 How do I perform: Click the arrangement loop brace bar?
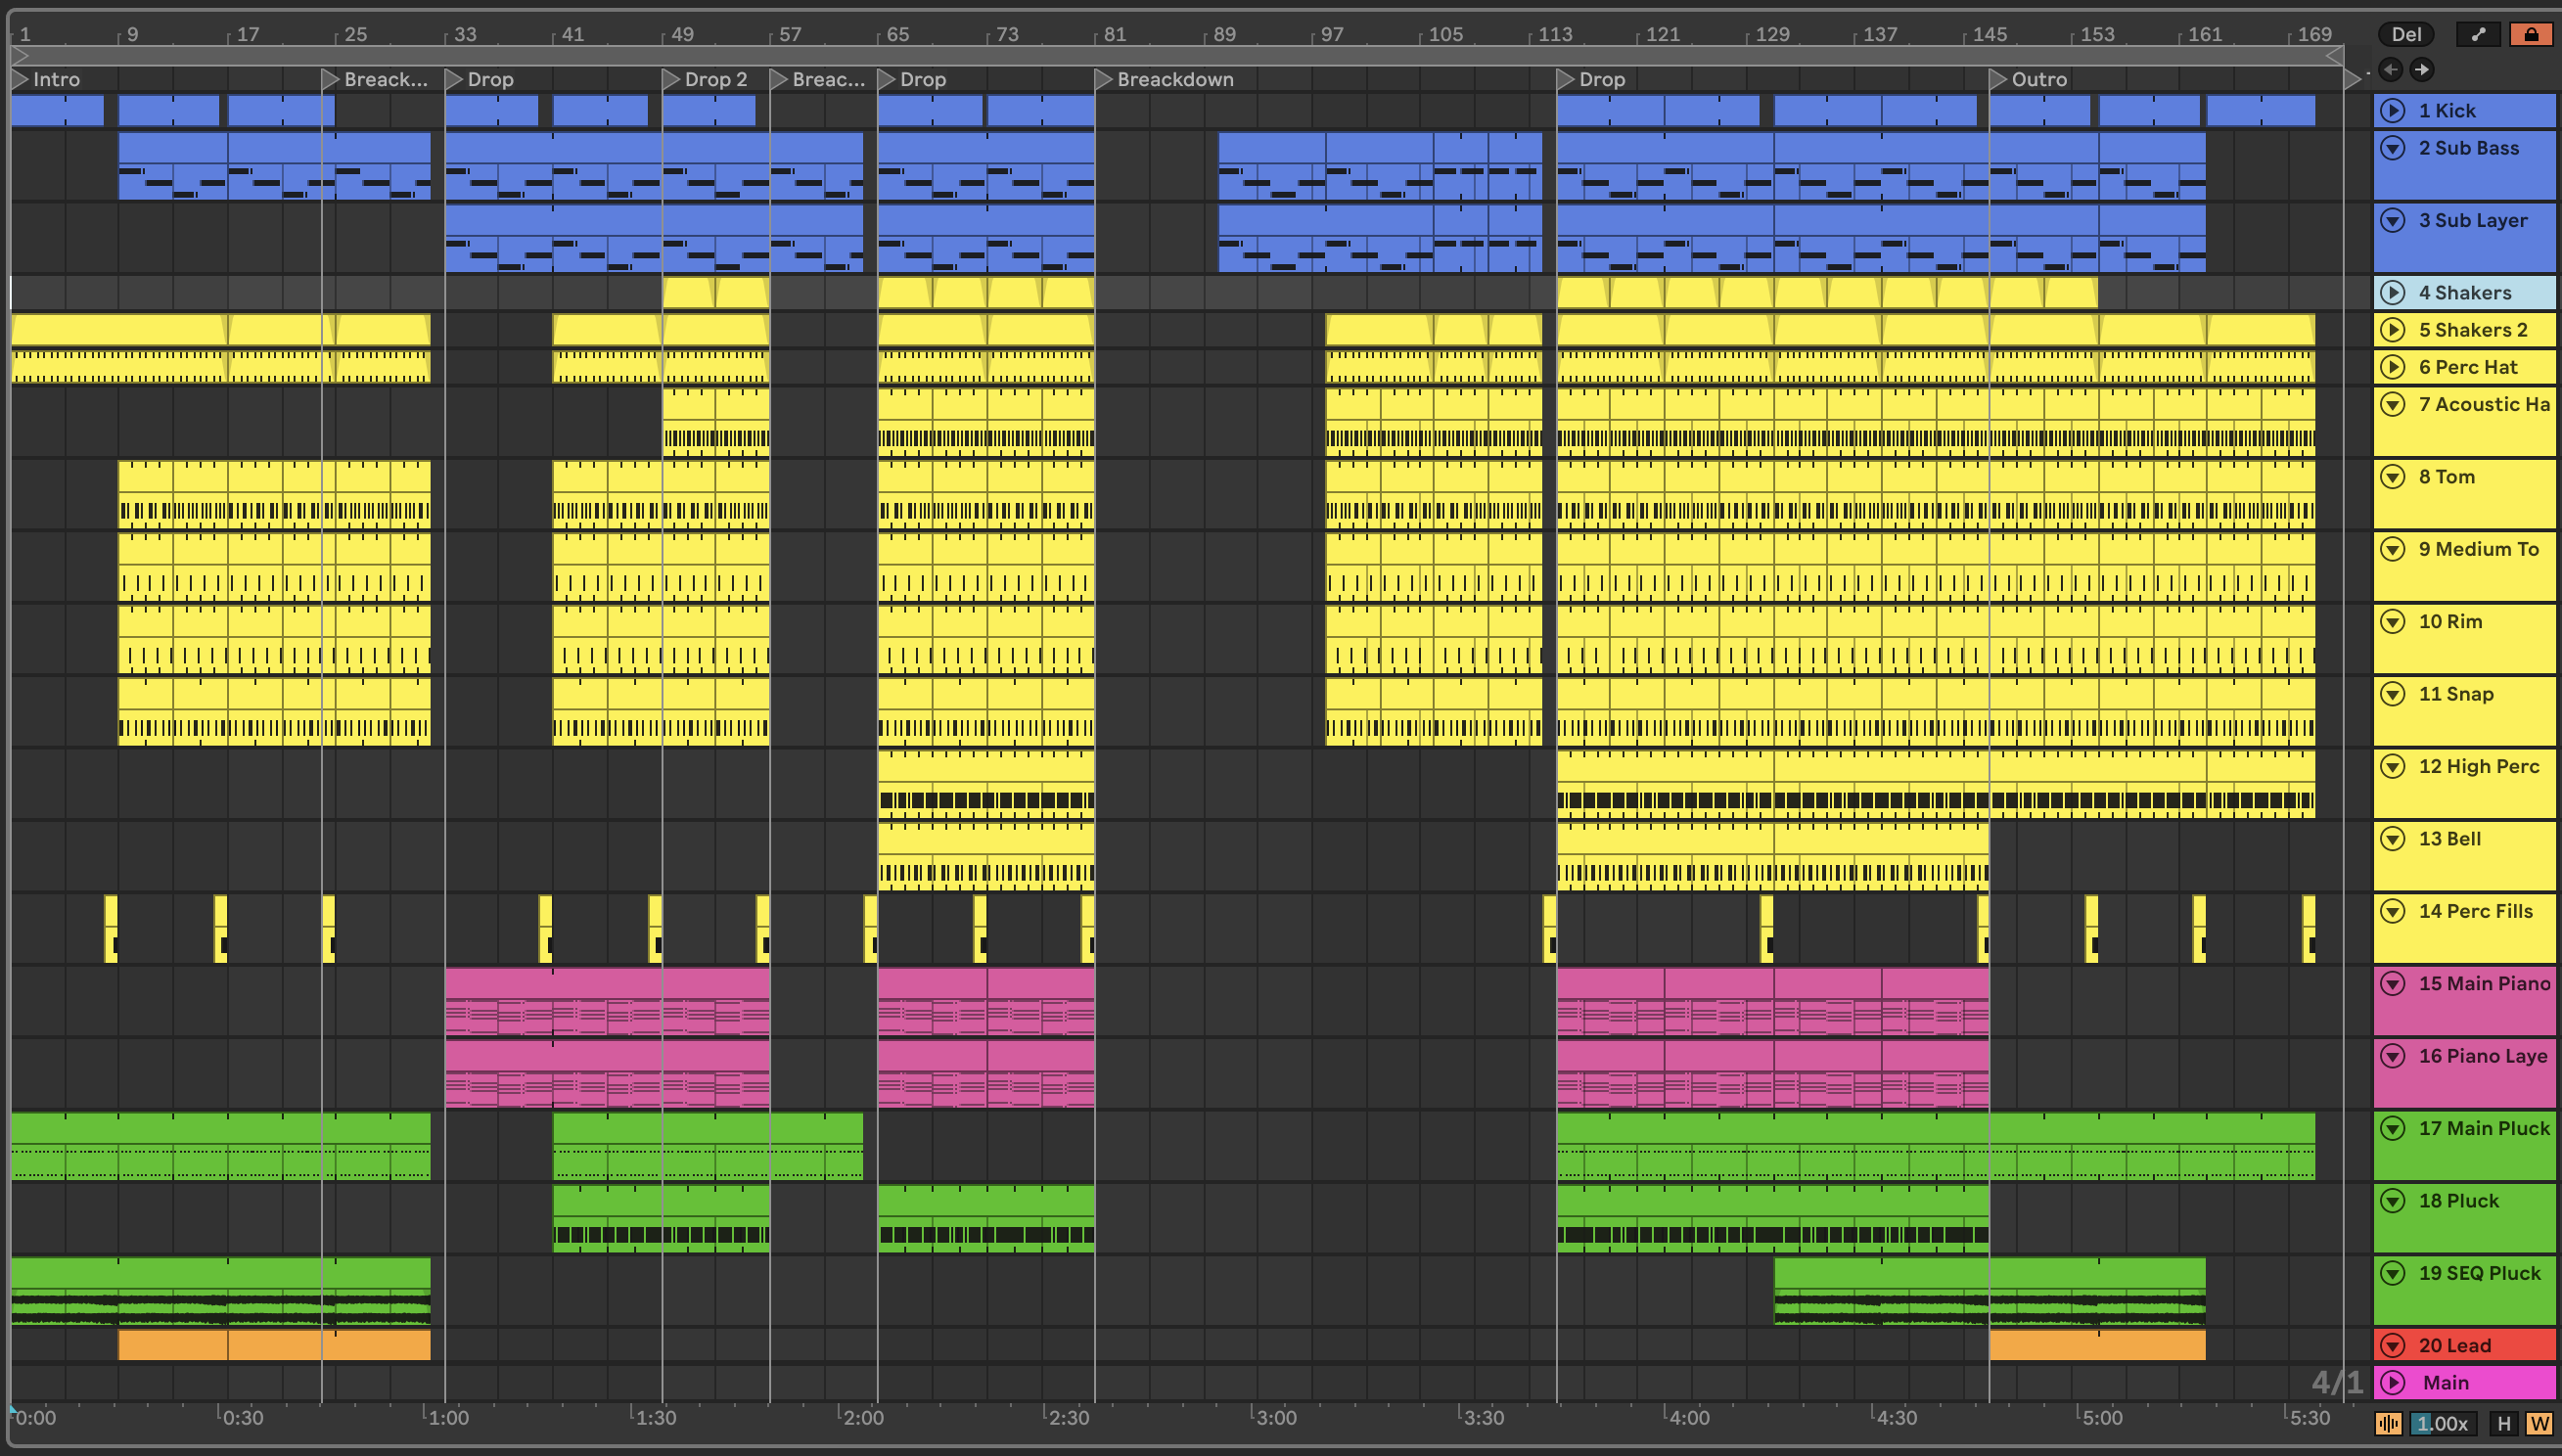pos(1177,55)
